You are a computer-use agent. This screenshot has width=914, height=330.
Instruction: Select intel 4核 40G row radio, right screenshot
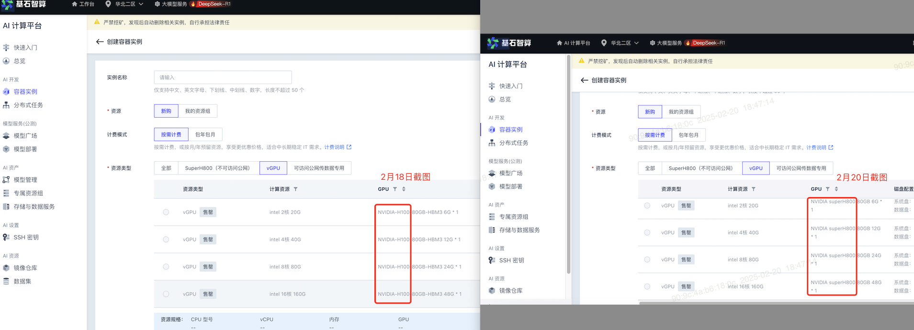647,232
